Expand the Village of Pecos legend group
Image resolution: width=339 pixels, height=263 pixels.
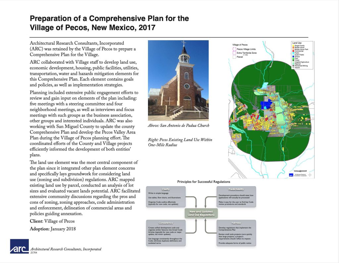[240, 45]
